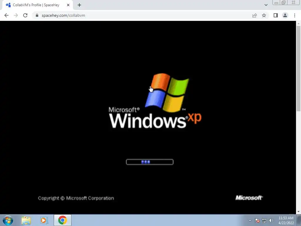301x226 pixels.
Task: Open a new tab with the plus button
Action: coord(79,5)
